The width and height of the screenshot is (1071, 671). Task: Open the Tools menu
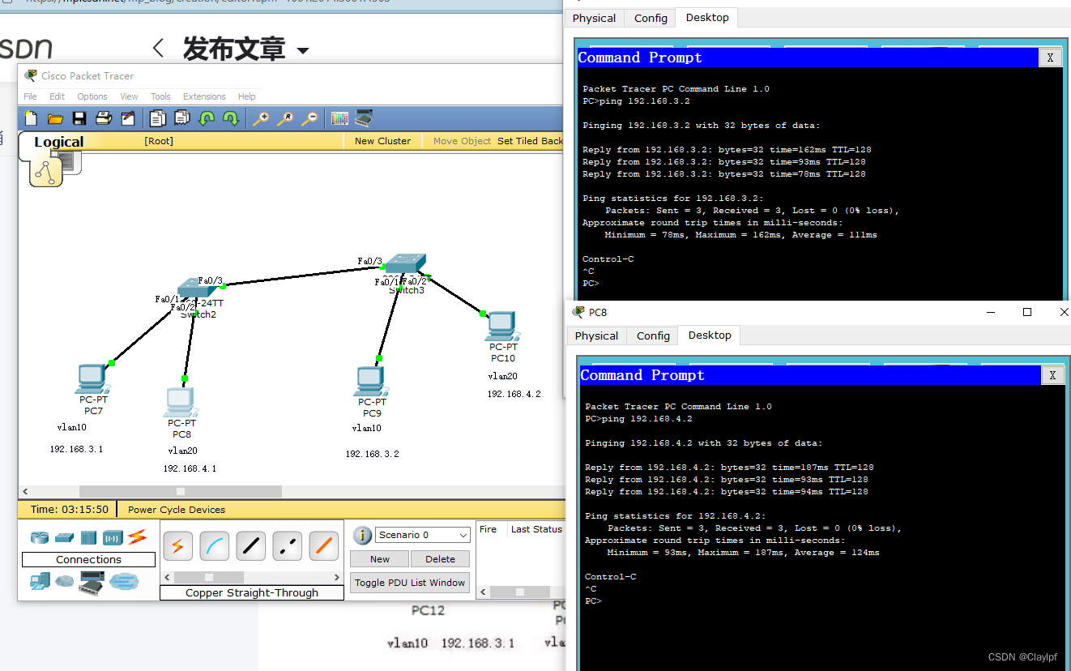[160, 96]
